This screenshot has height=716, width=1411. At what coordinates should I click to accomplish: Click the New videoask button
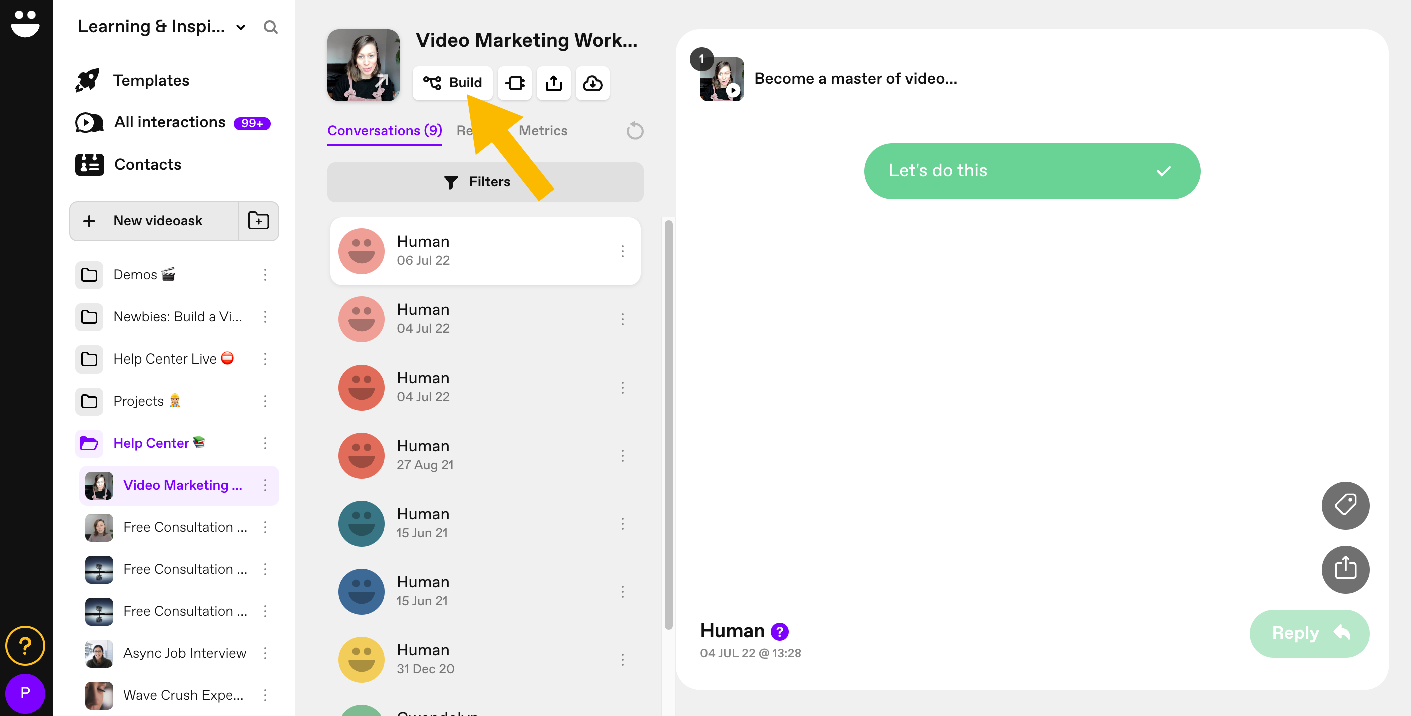pos(154,221)
